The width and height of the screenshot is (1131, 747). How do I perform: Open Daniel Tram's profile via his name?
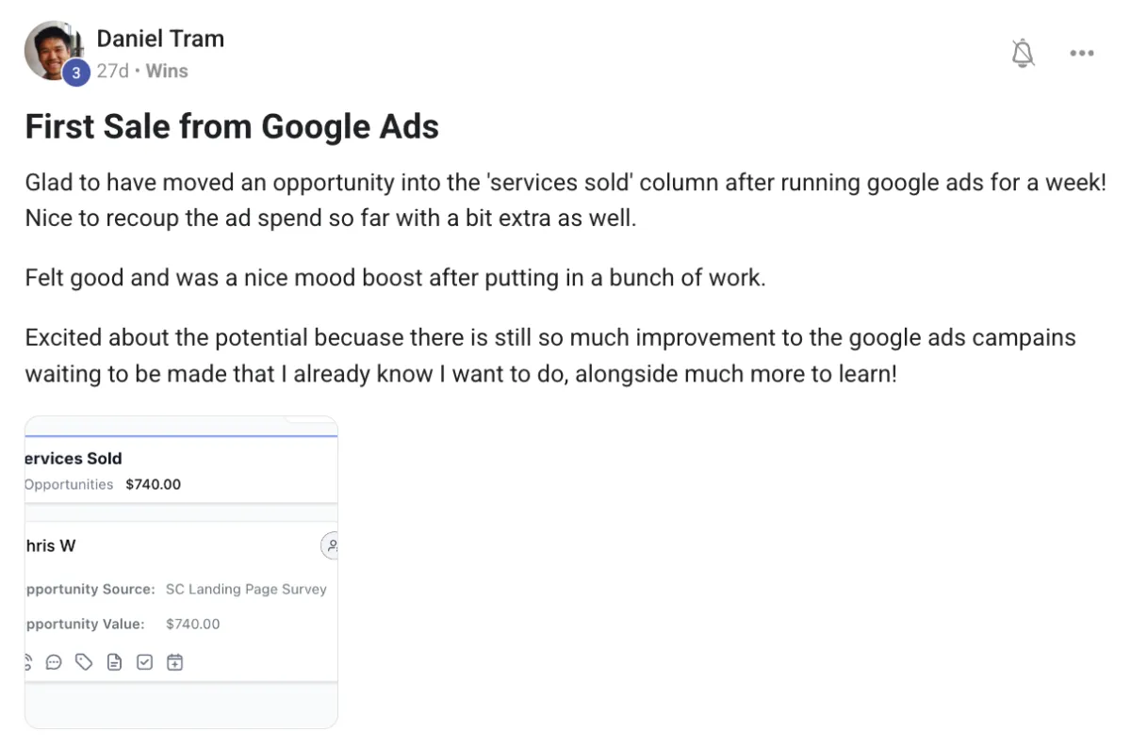160,40
